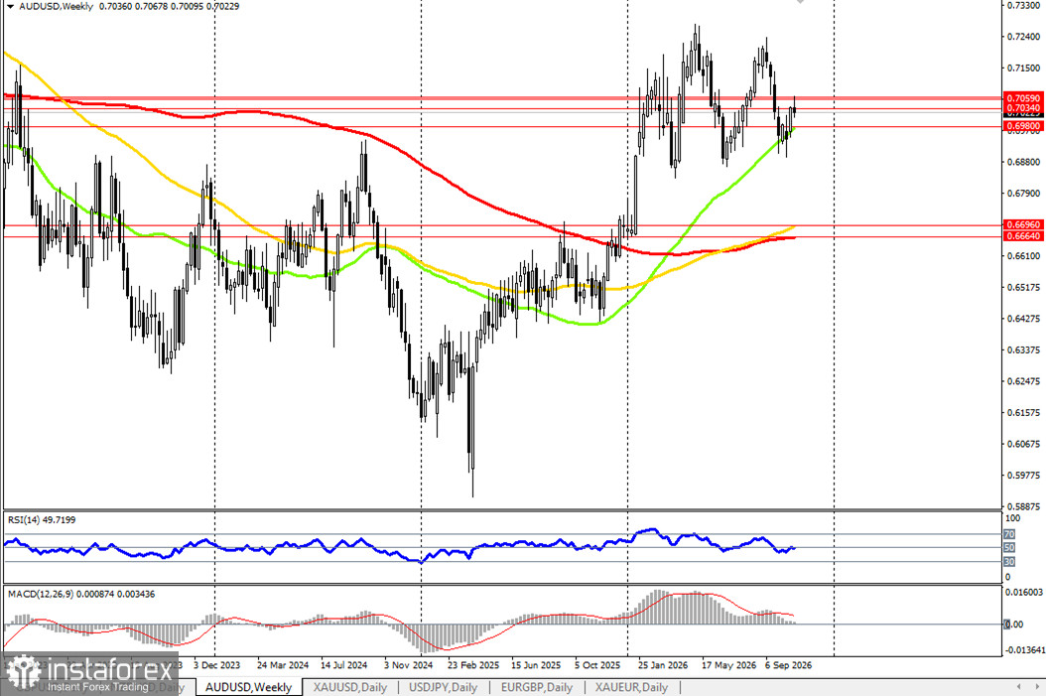Click the 0.71500 value on price axis
The width and height of the screenshot is (1046, 696).
click(1023, 69)
